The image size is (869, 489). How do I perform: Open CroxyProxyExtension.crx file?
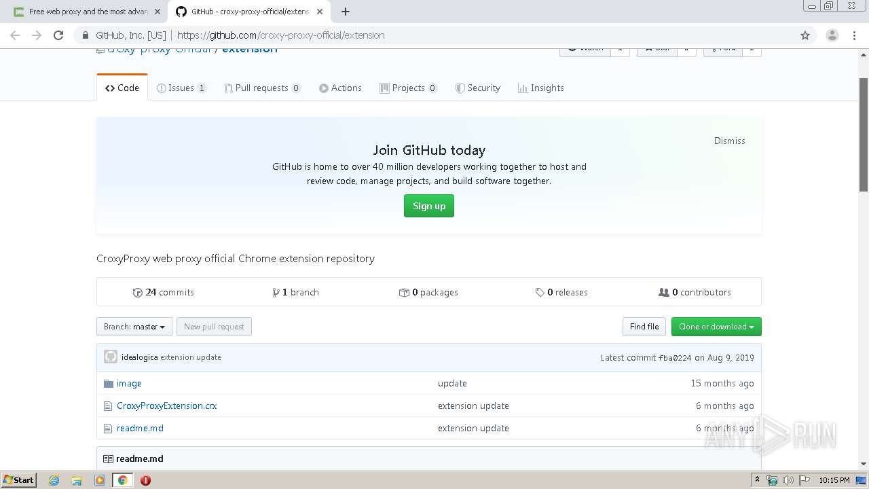pos(166,405)
